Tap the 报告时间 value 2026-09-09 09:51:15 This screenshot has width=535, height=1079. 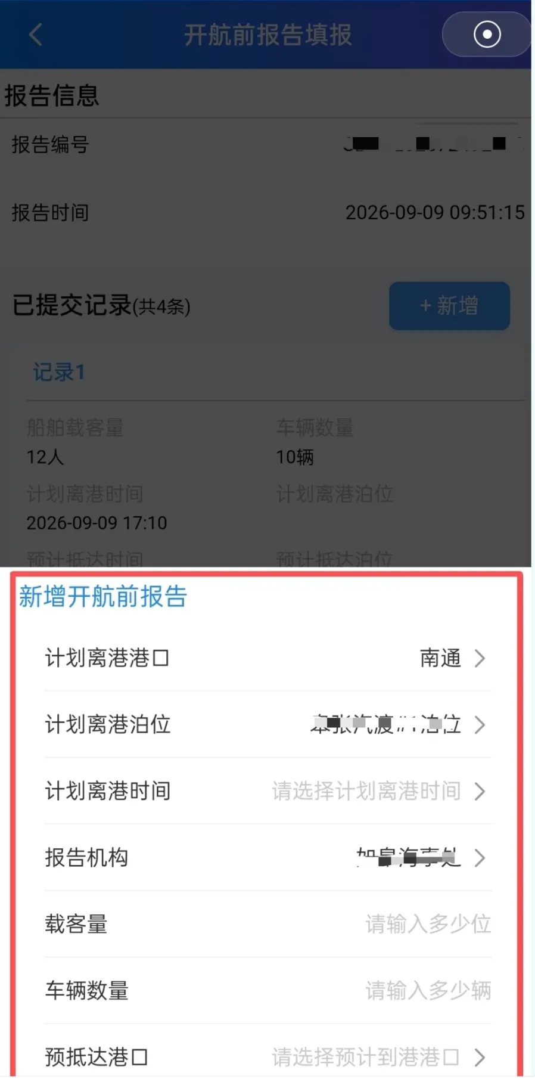tap(435, 213)
